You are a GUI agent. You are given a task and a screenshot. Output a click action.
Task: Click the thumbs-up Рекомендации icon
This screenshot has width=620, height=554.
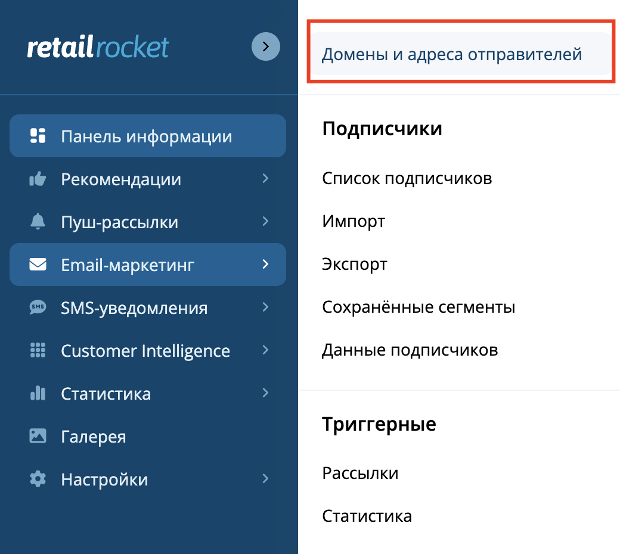38,179
